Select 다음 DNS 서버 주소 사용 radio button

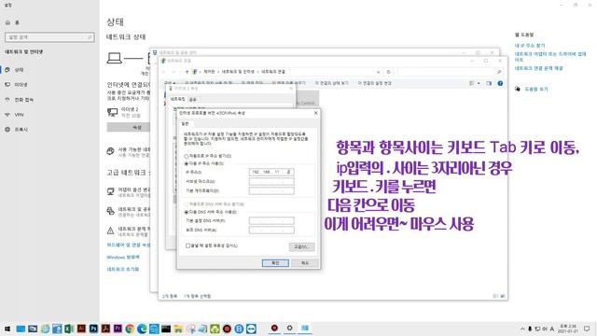187,212
